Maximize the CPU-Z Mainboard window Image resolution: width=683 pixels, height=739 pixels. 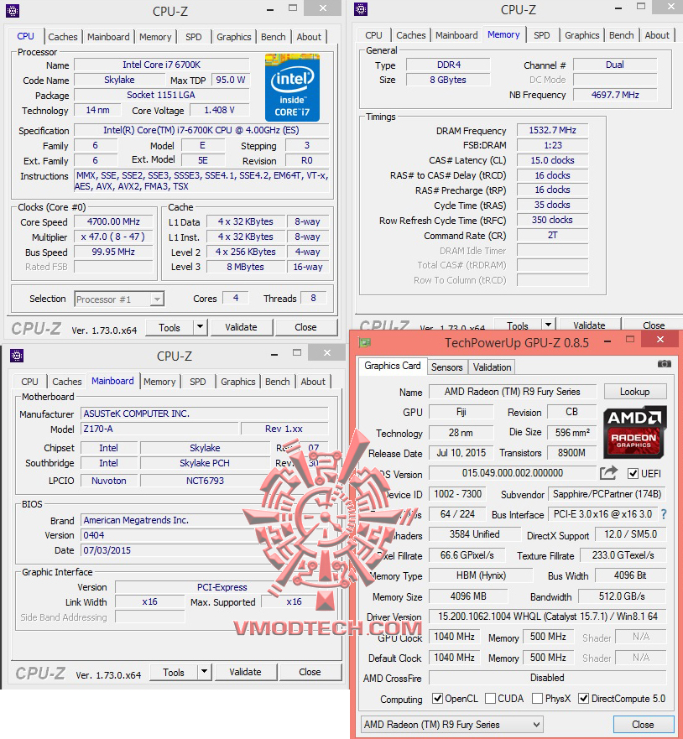tap(297, 352)
